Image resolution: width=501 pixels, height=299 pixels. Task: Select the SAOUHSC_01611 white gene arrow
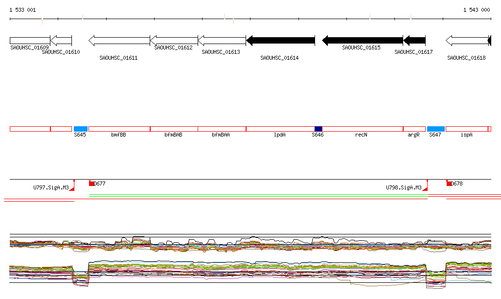[119, 41]
